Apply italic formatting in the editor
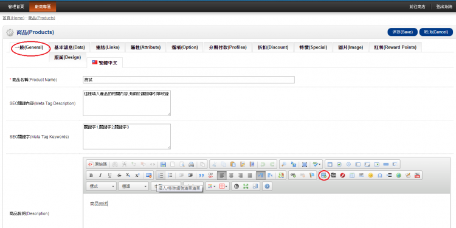Image resolution: width=456 pixels, height=228 pixels. point(100,175)
